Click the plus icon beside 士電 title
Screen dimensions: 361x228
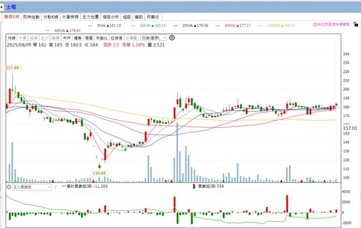1,7
